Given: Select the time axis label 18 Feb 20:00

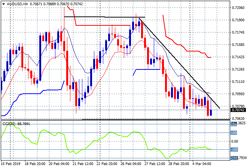Looking at the screenshot, I should 35,164.
